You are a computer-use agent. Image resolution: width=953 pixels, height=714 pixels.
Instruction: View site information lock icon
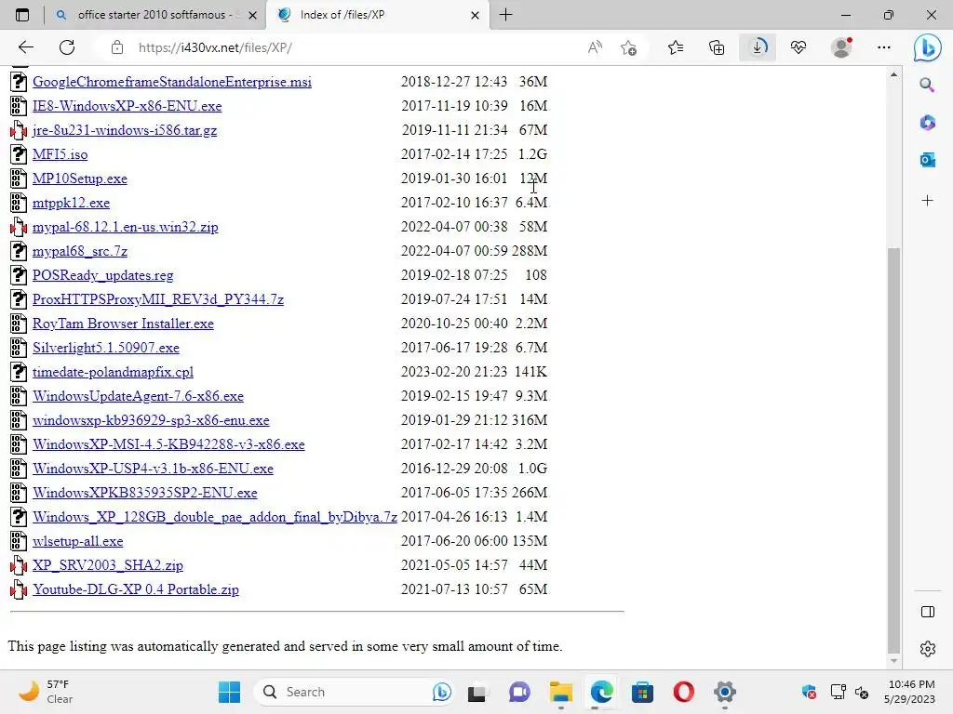coord(117,47)
